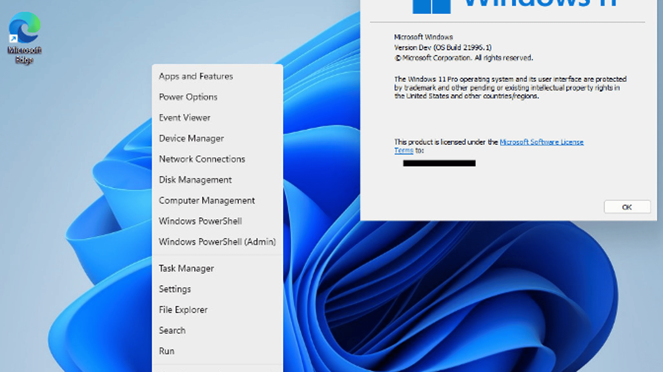This screenshot has height=372, width=663.
Task: Open the Run dialog entry
Action: click(x=166, y=351)
